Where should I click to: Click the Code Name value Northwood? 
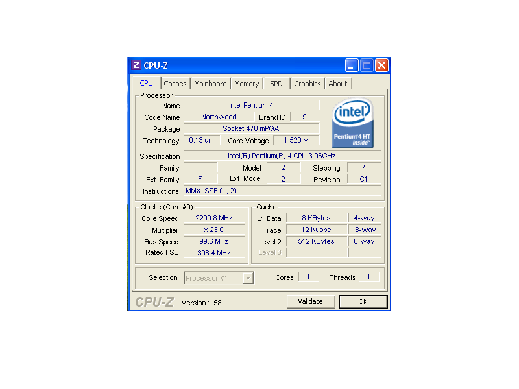(219, 117)
